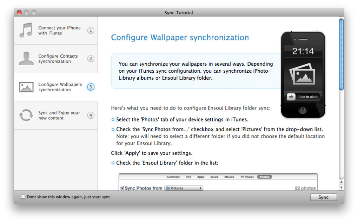The height and width of the screenshot is (223, 358).
Task: Open 'Sync and Enjoy your new content' step
Action: (x=56, y=116)
